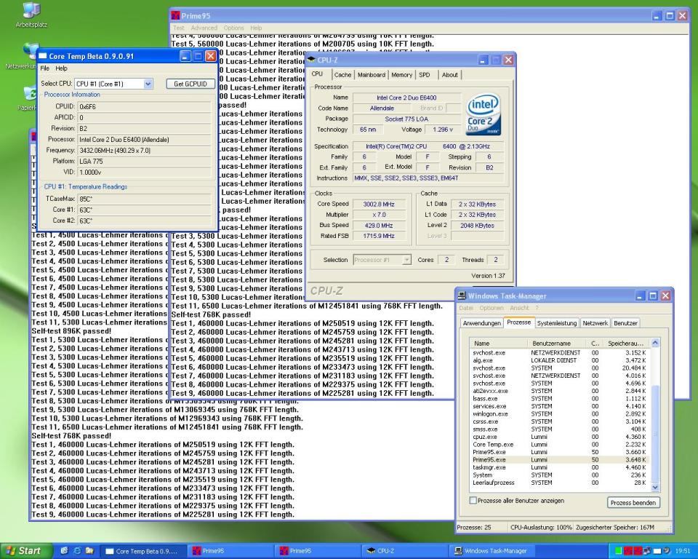Image resolution: width=698 pixels, height=559 pixels.
Task: Open the ? help menu in Task-Manager
Action: [x=537, y=308]
